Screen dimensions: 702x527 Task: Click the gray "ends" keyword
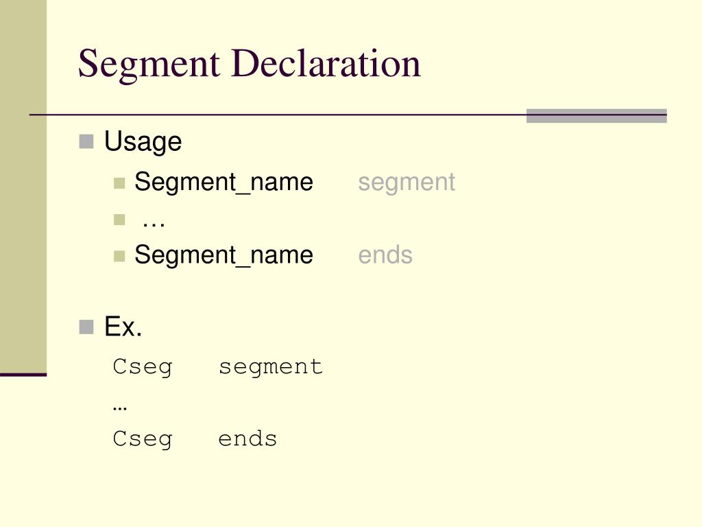(x=385, y=255)
